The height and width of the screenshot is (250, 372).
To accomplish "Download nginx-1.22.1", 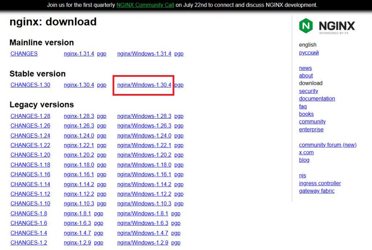I will tap(79, 145).
